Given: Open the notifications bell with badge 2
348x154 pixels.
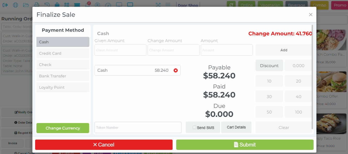Looking at the screenshot, I should point(87,5).
